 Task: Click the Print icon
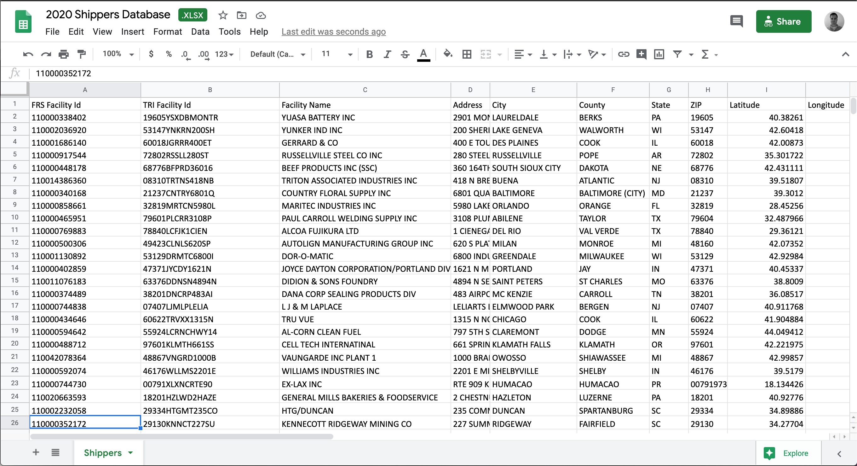(64, 54)
